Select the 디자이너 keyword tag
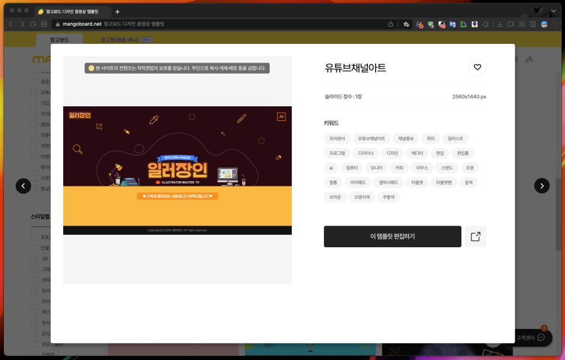Screen dimensions: 565x360 pyautogui.click(x=366, y=153)
